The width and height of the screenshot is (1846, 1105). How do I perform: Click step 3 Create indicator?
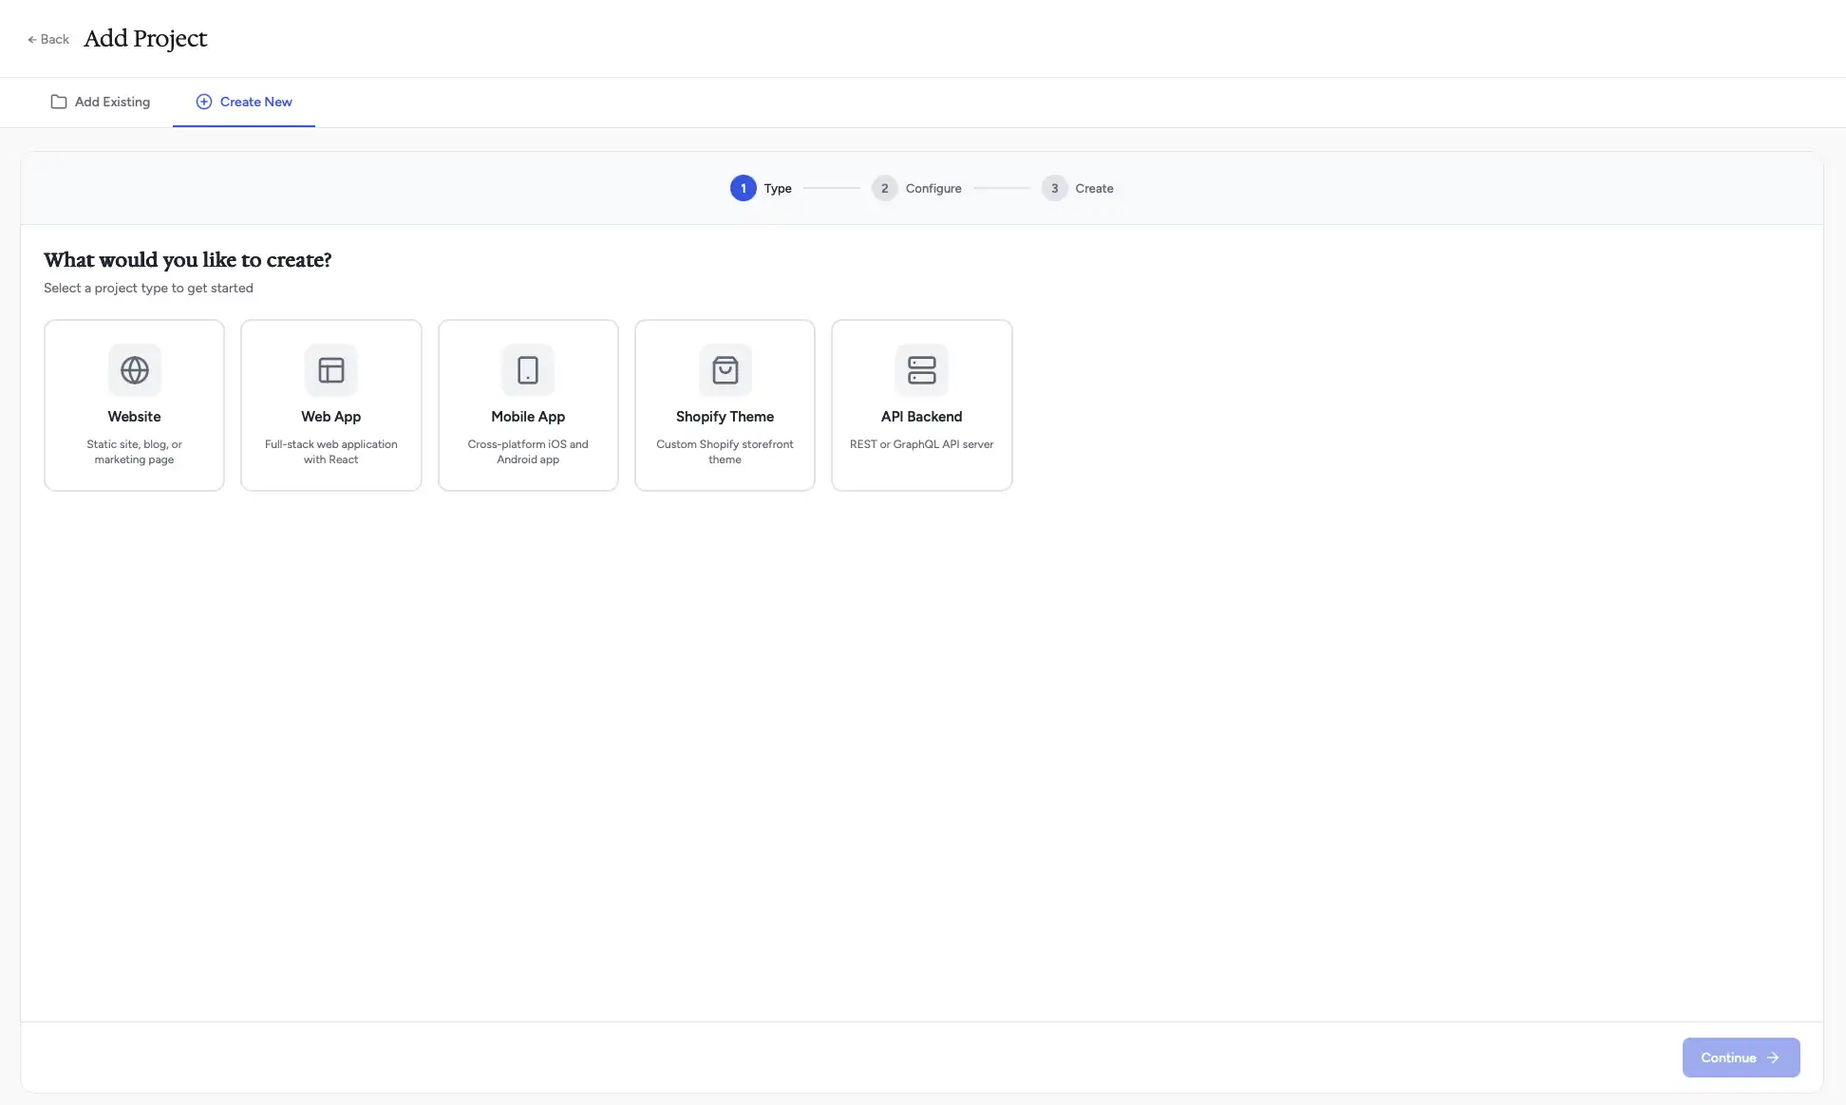(x=1055, y=188)
